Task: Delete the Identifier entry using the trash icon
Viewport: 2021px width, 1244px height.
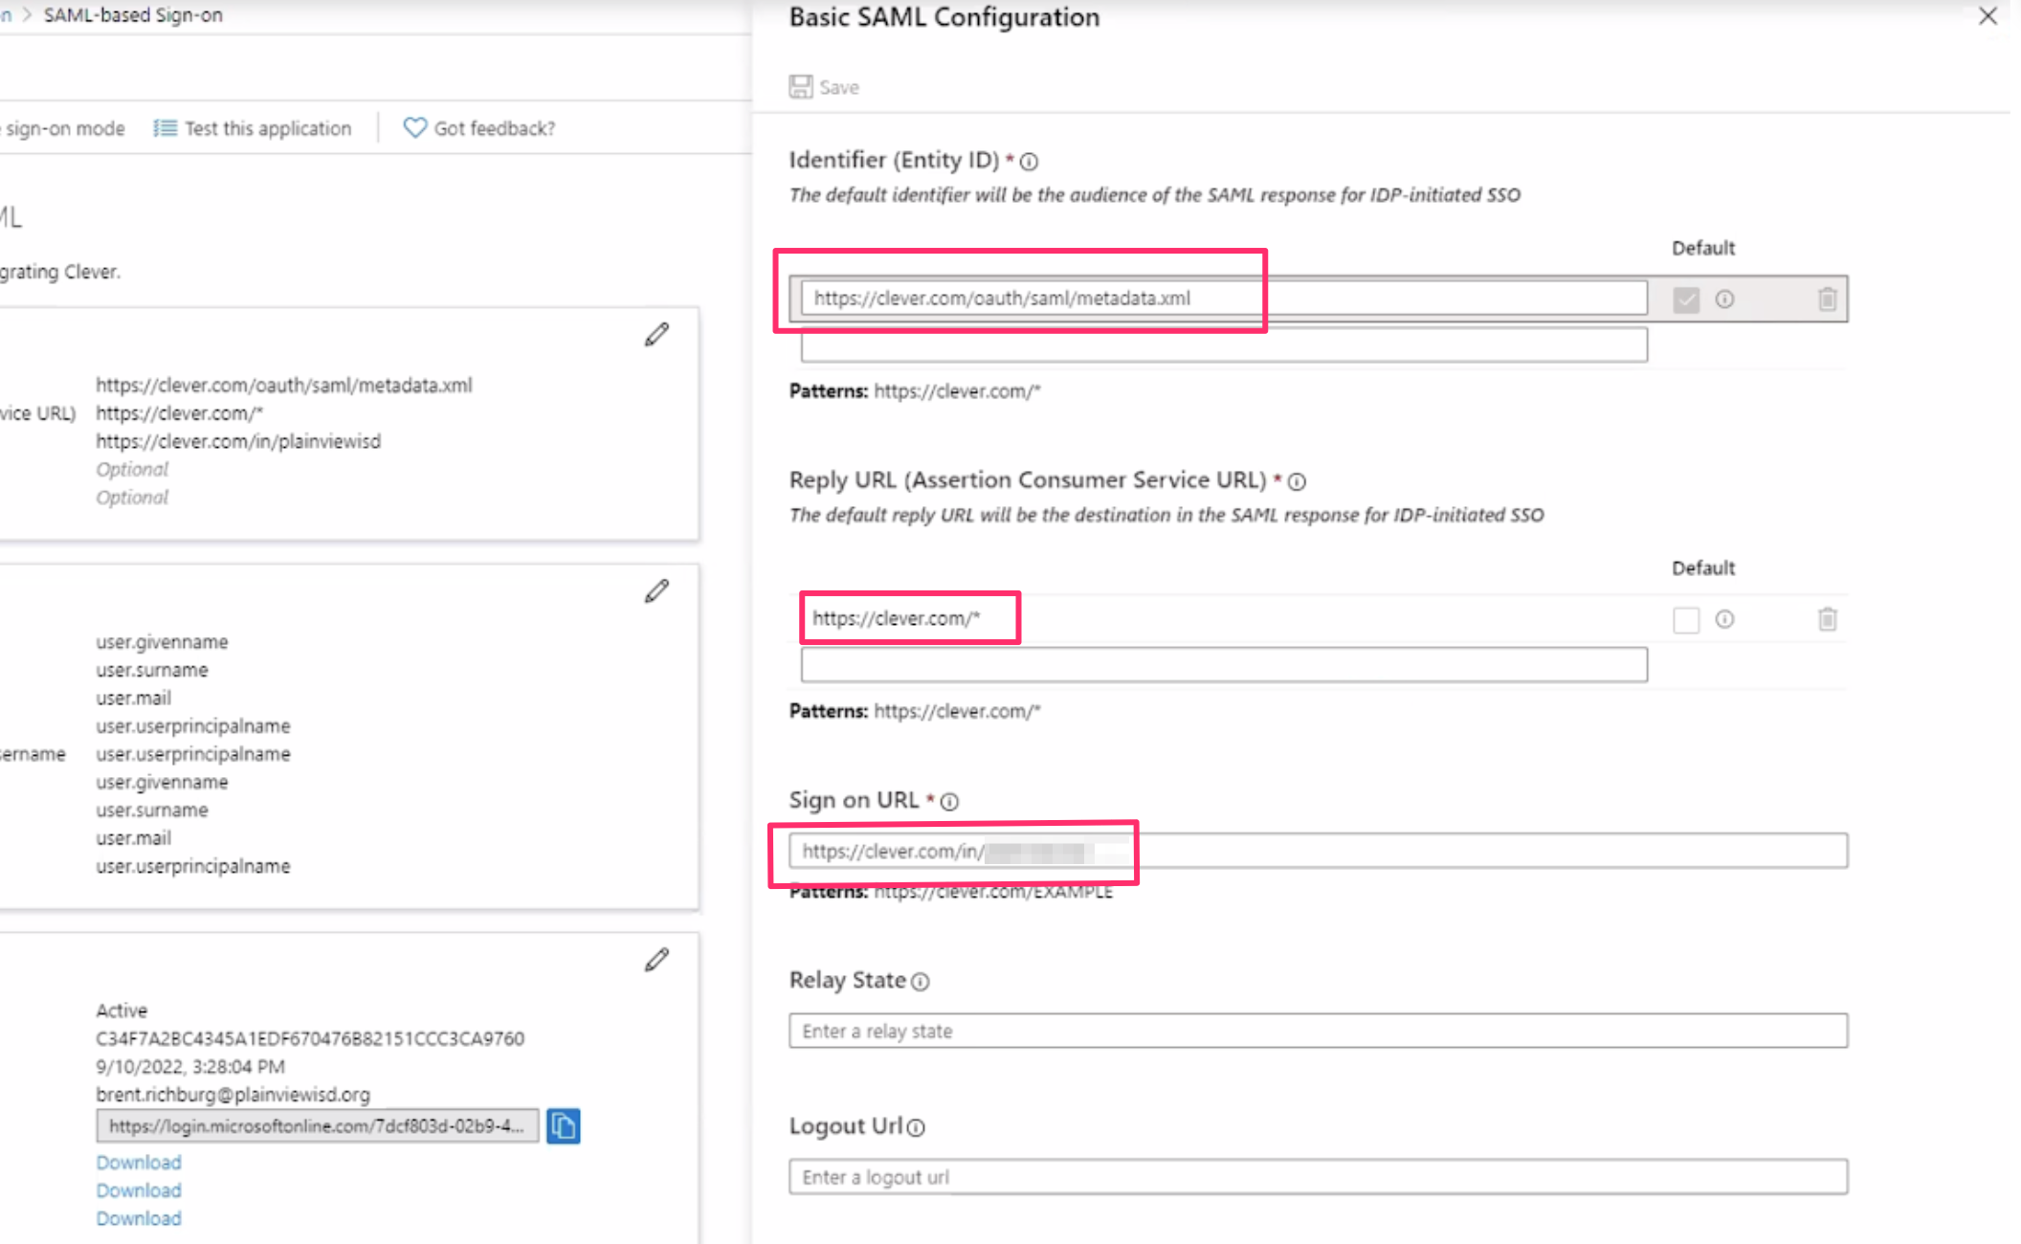Action: point(1828,299)
